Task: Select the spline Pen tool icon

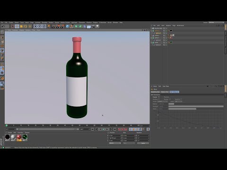Action: tap(72, 26)
